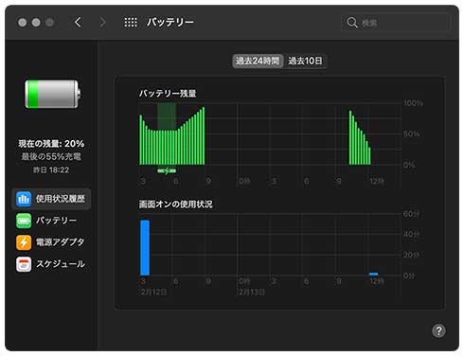Open the スケジュール calendar icon
The width and height of the screenshot is (464, 356).
(24, 264)
